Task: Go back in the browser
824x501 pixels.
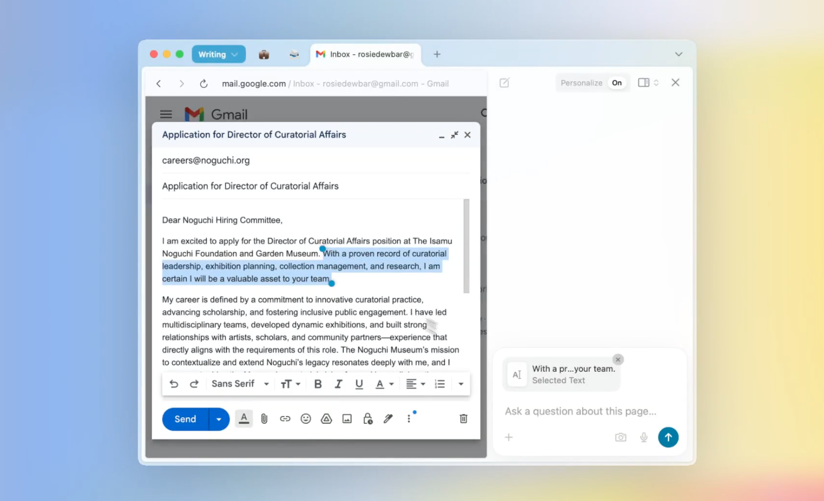Action: pos(159,83)
